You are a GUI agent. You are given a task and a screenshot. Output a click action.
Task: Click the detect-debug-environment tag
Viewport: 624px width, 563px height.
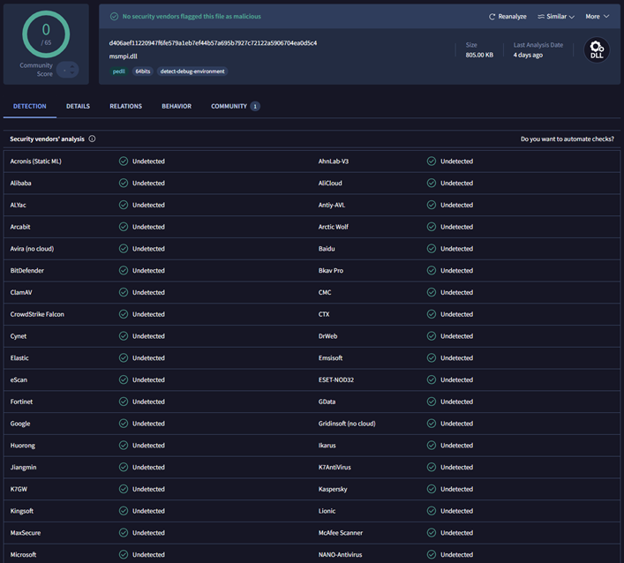point(192,71)
